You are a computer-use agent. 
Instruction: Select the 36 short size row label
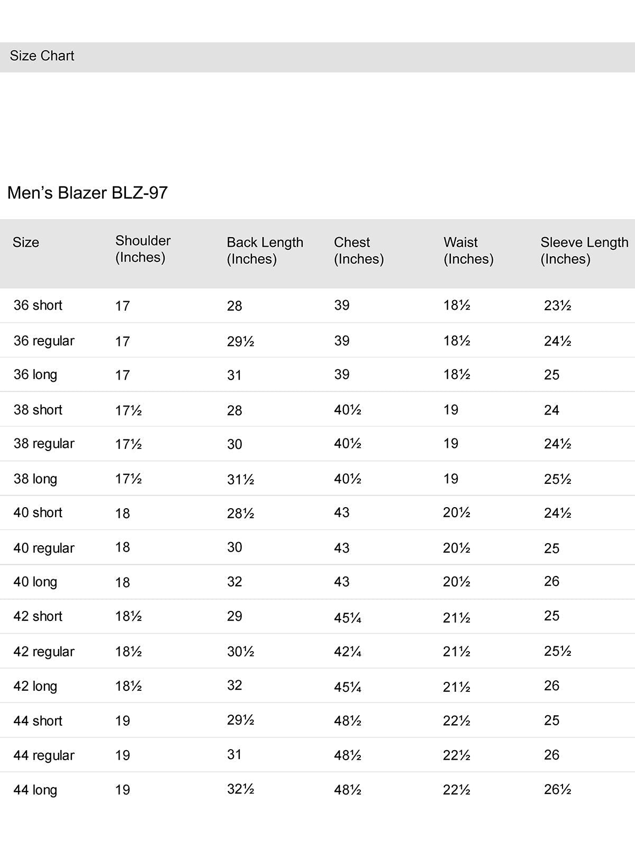point(38,305)
